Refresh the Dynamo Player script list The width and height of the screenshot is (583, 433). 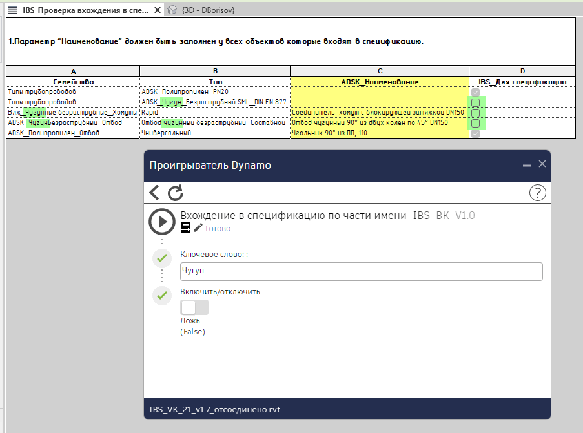pyautogui.click(x=175, y=193)
